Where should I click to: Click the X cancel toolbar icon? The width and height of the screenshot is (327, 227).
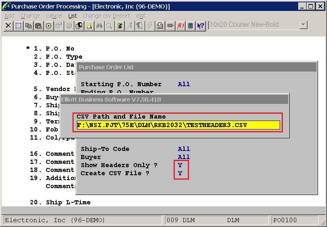[8, 25]
